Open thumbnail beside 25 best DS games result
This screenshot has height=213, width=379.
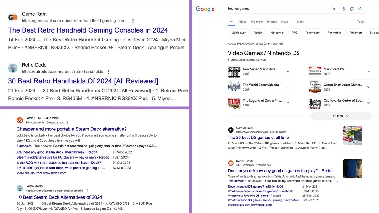pos(353,135)
